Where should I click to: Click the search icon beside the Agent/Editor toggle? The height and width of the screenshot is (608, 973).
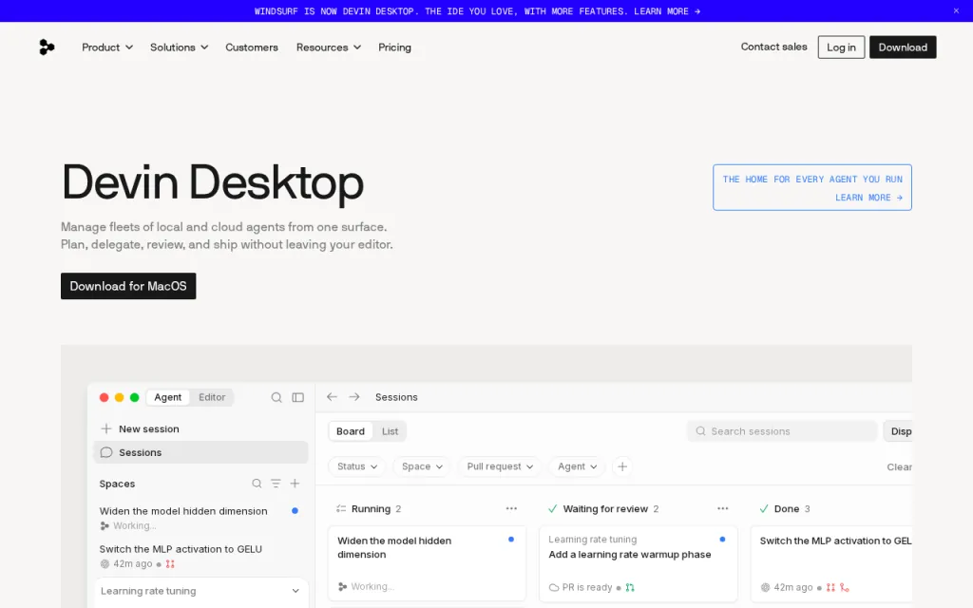[277, 397]
